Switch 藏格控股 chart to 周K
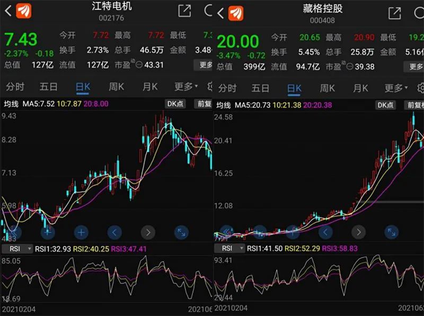424x316 pixels. click(x=328, y=88)
